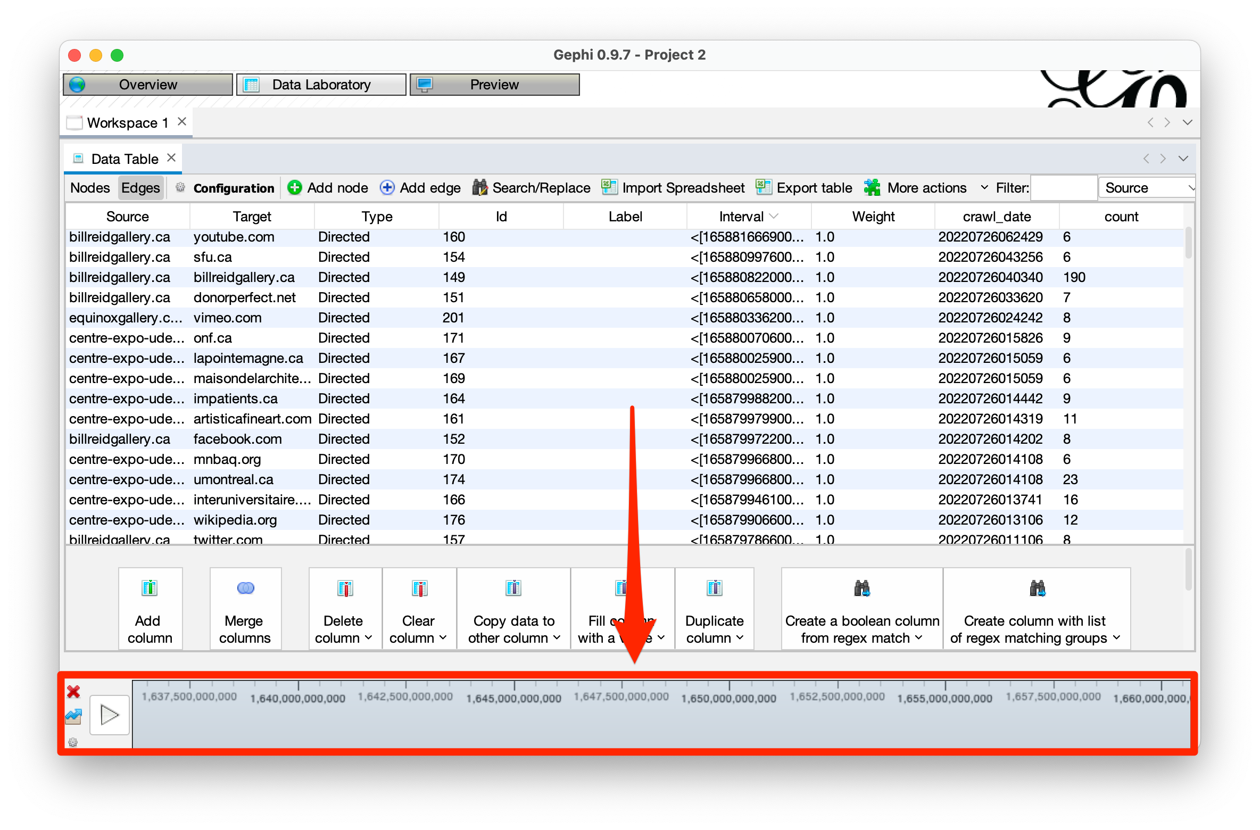
Task: Click the Delete column icon
Action: point(345,588)
